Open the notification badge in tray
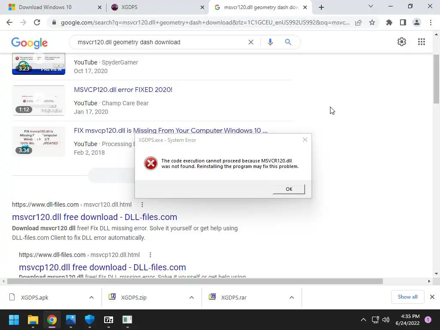 (x=428, y=320)
